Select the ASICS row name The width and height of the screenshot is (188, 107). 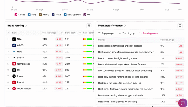20,45
